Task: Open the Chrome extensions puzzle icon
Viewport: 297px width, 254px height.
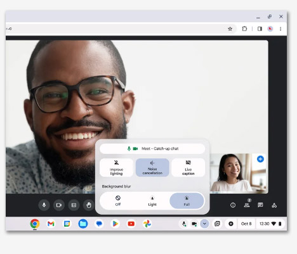Action: coord(244,29)
